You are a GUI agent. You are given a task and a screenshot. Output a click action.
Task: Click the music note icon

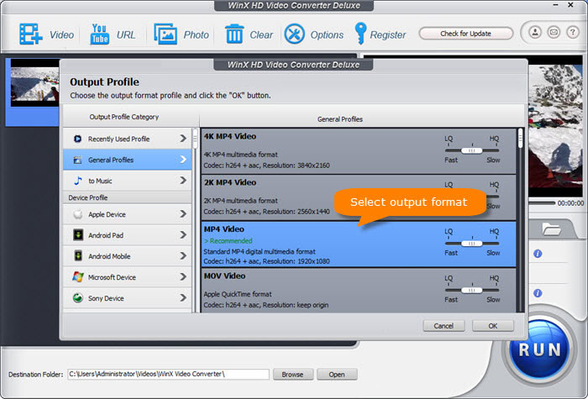coord(78,181)
